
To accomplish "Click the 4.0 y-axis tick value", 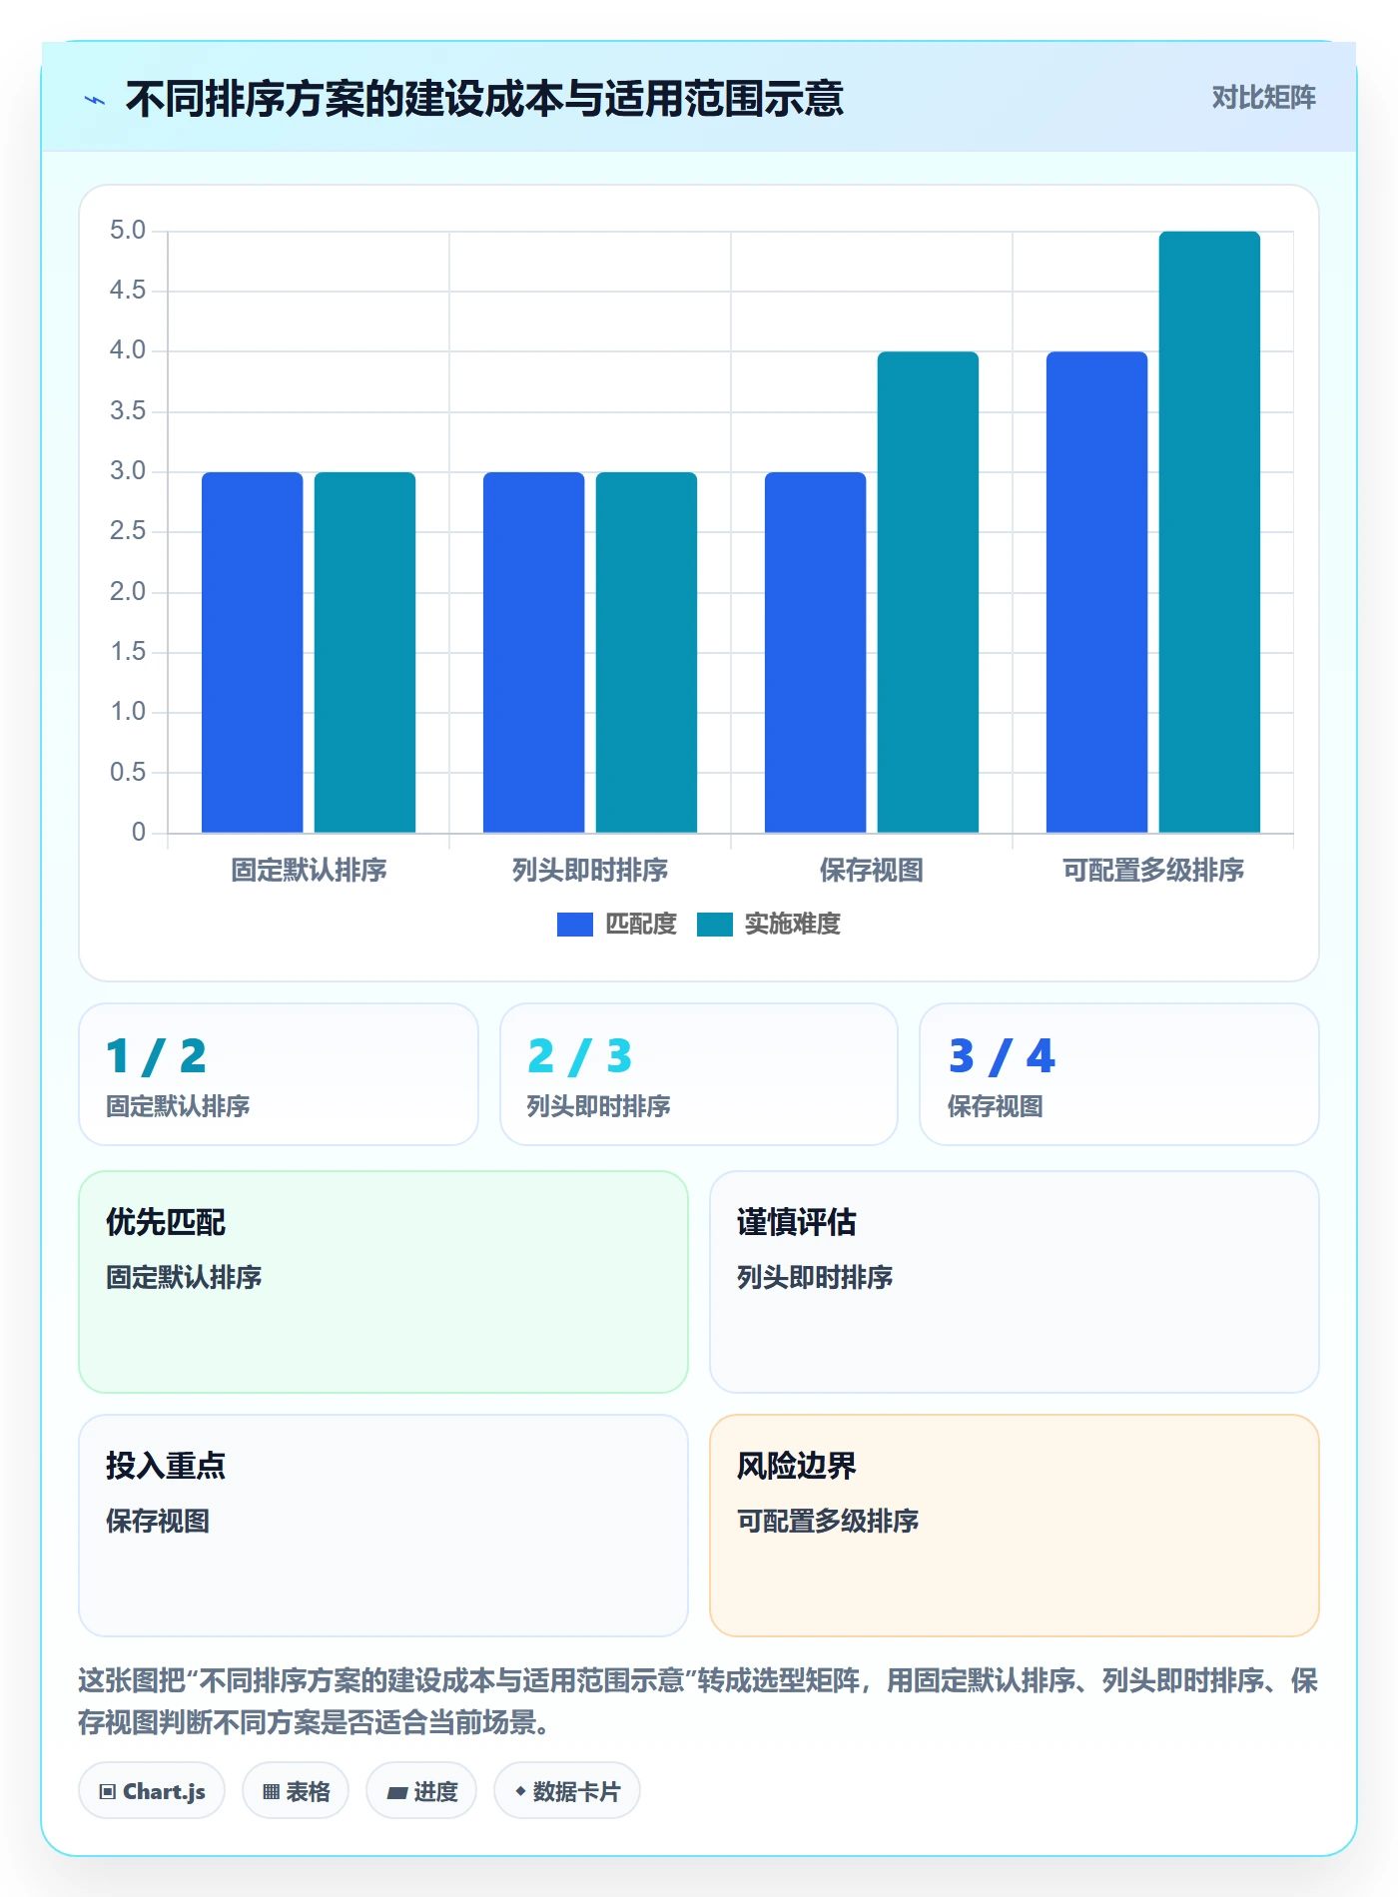I will [128, 350].
